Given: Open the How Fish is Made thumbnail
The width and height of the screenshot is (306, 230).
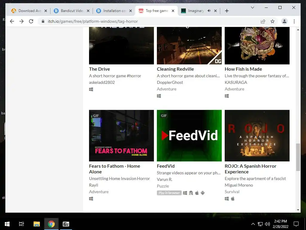Looking at the screenshot, I should 257,46.
